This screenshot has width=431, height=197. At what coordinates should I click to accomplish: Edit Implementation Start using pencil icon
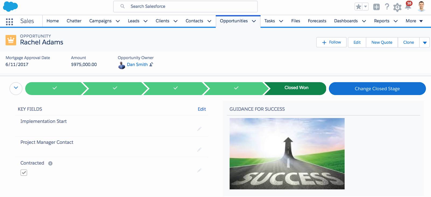199,129
